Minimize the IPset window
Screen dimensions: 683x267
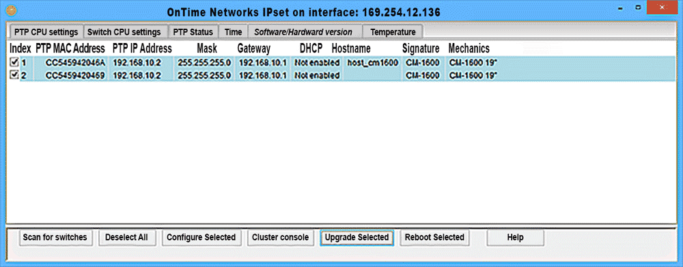pos(619,8)
